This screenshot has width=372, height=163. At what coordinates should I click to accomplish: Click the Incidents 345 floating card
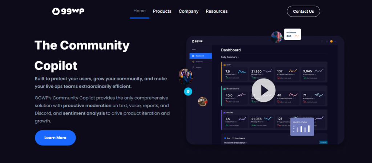click(x=292, y=34)
